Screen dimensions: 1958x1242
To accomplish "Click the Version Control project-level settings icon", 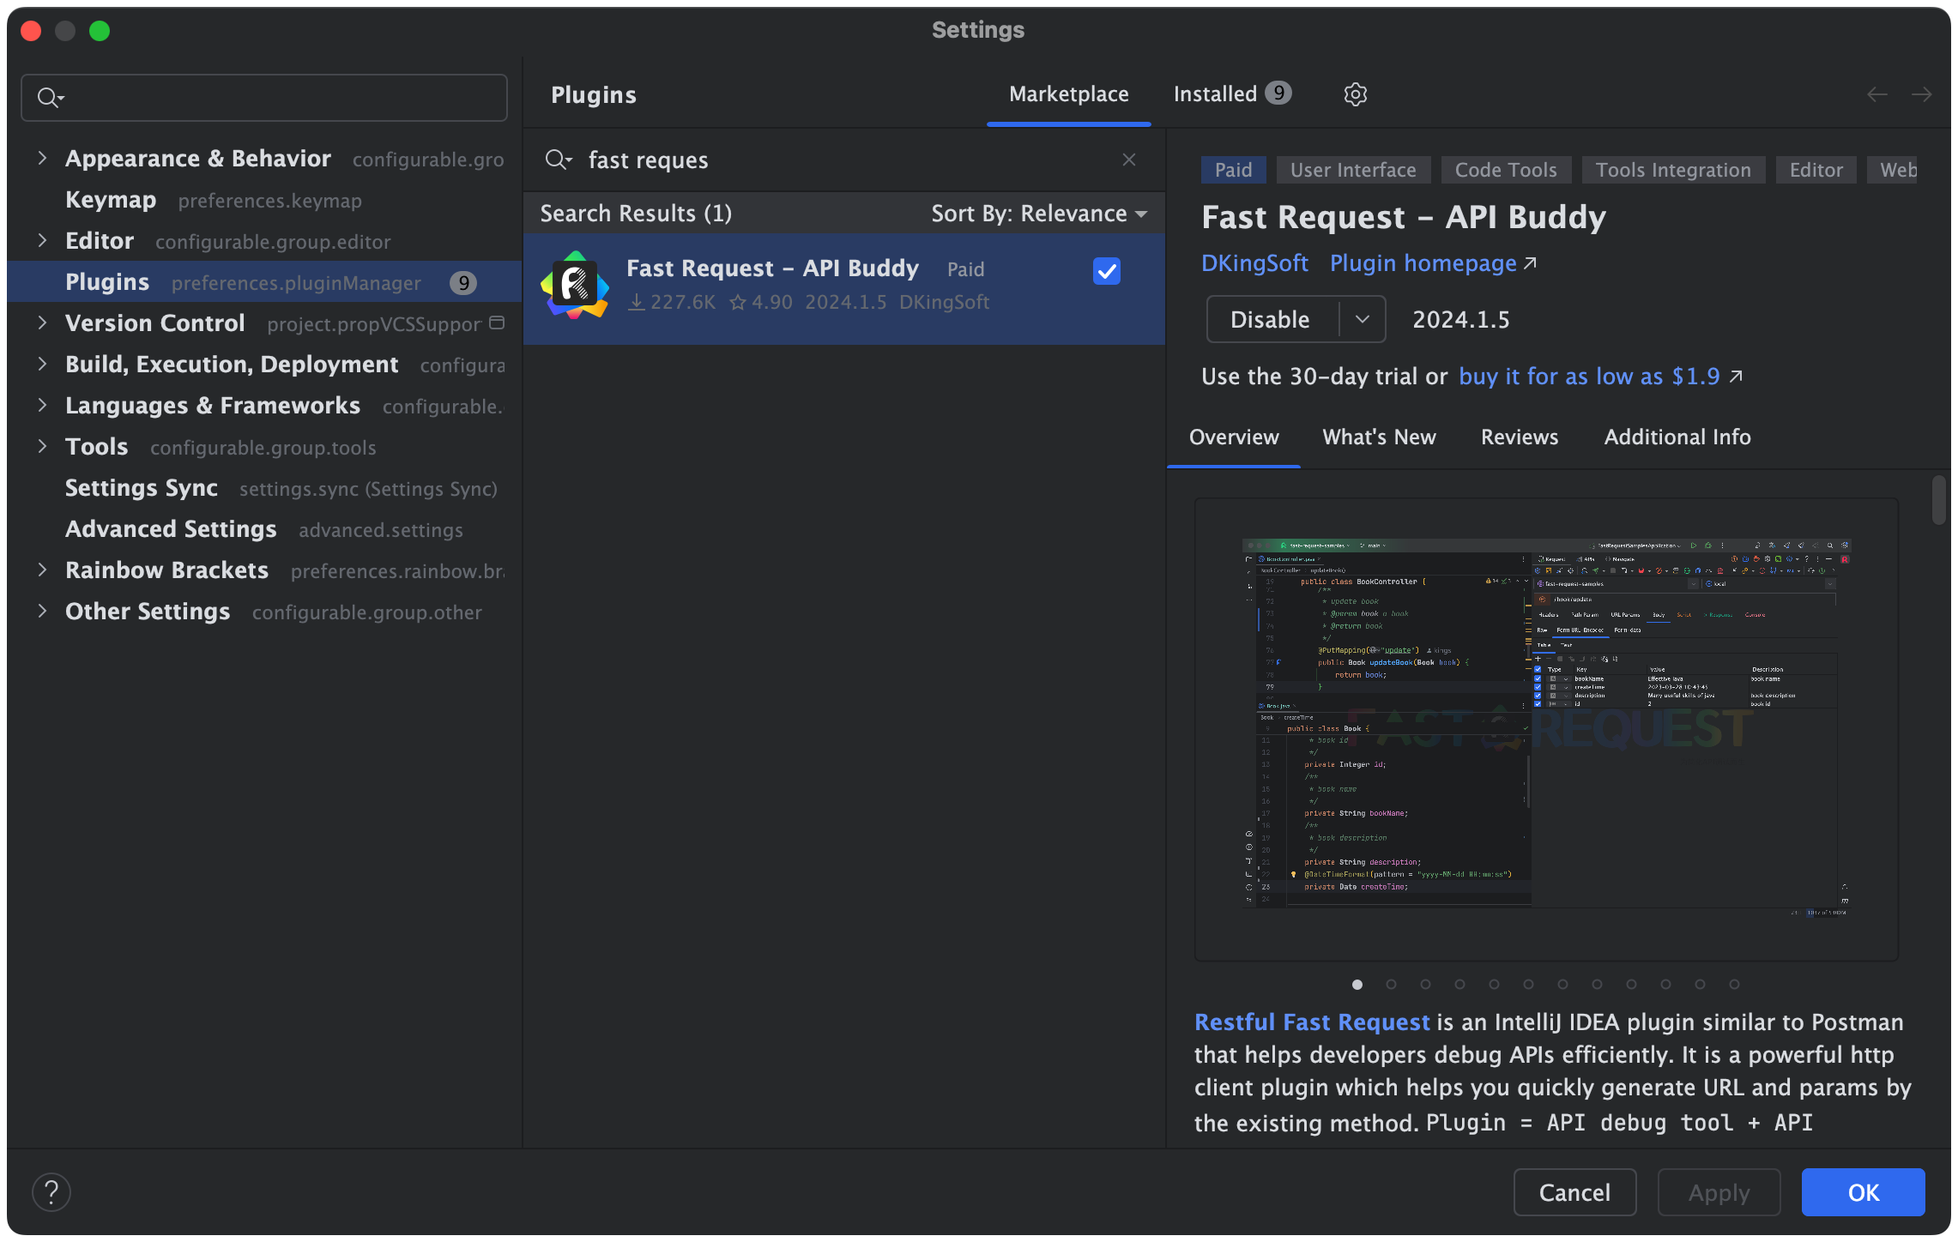I will pyautogui.click(x=497, y=323).
